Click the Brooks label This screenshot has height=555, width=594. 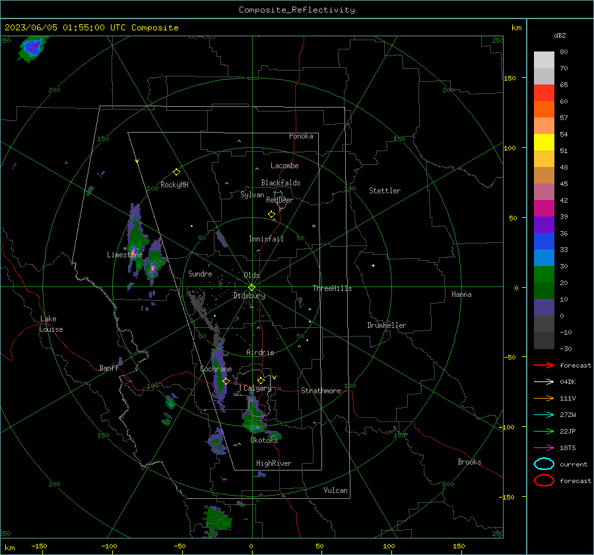[469, 462]
